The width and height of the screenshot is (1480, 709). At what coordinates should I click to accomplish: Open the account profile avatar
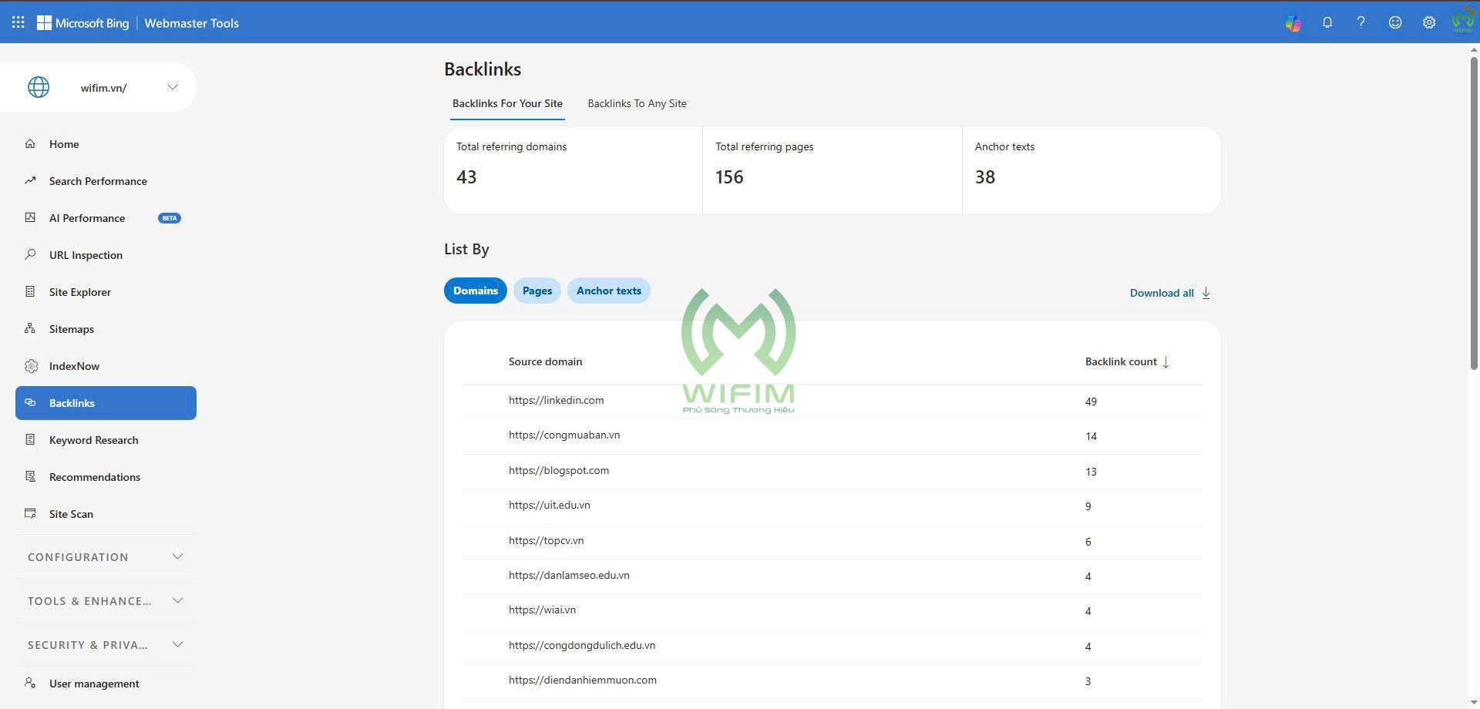pos(1462,22)
